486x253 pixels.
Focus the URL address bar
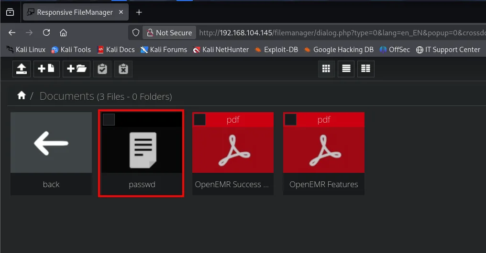[x=342, y=32]
